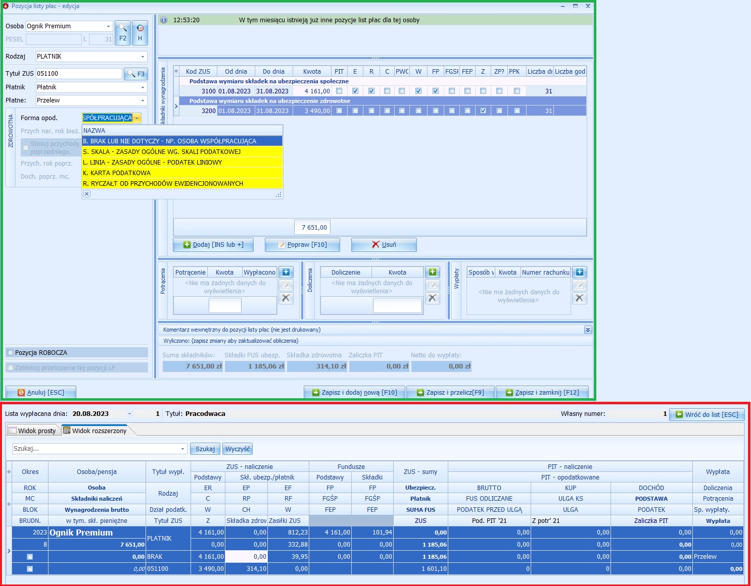Add a new Doliczenia entry with green plus
Screen dimensions: 751x586
pos(433,272)
